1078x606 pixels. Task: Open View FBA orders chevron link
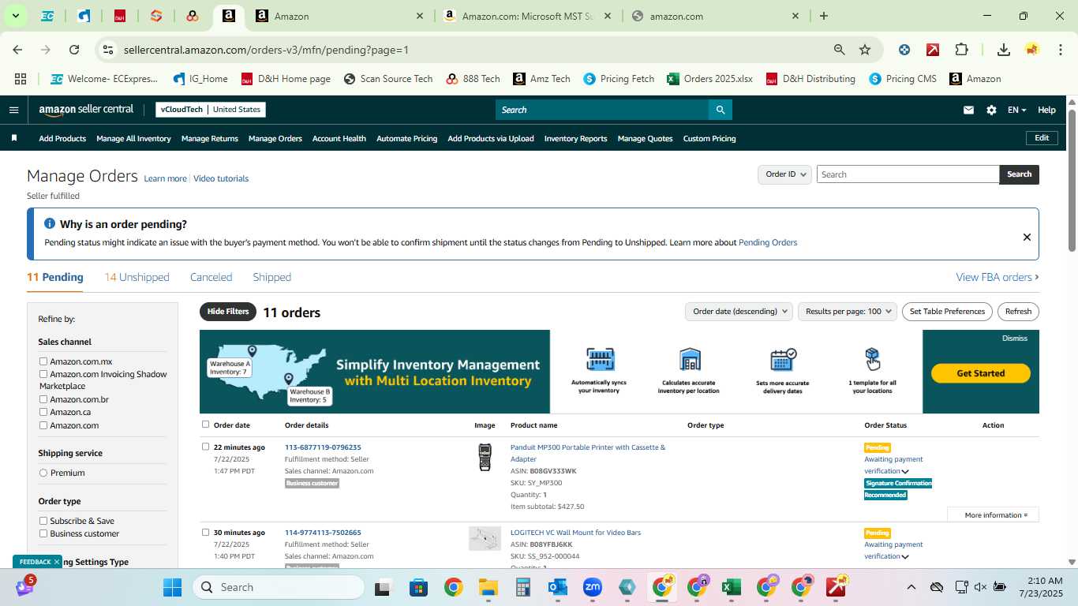coord(998,277)
